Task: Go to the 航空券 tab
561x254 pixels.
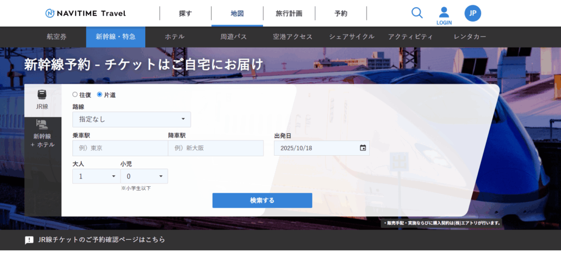Action: (x=57, y=37)
